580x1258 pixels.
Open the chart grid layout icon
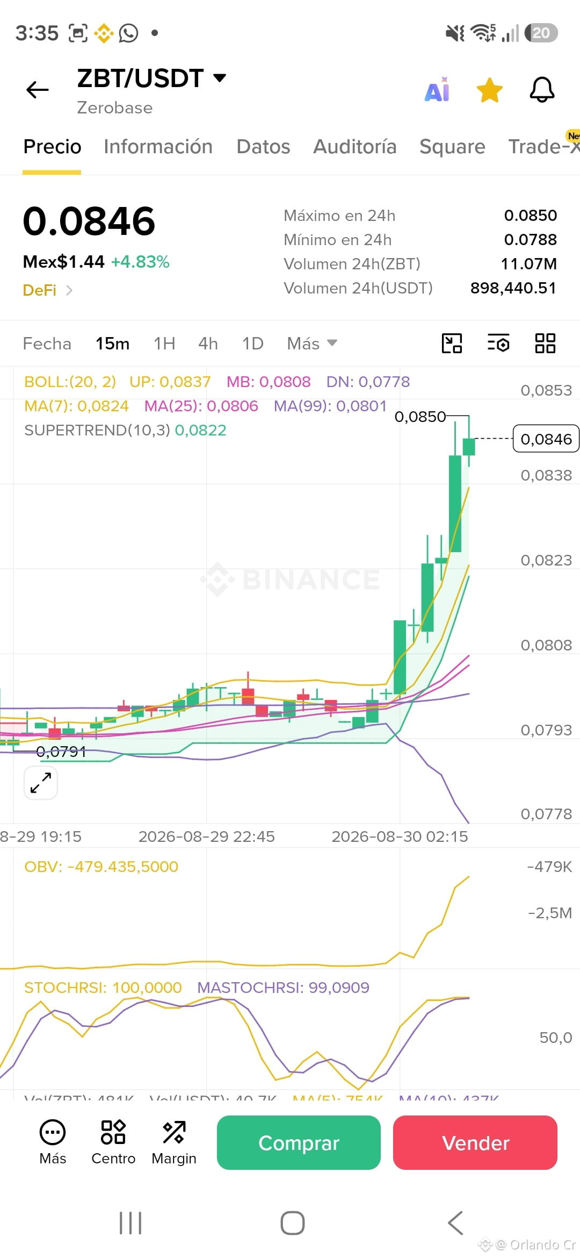coord(545,343)
